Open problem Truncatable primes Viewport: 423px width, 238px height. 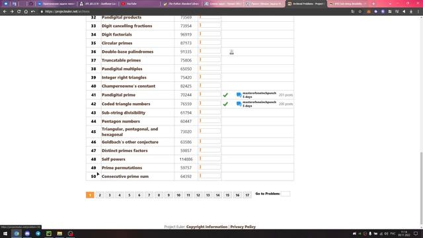coord(121,60)
